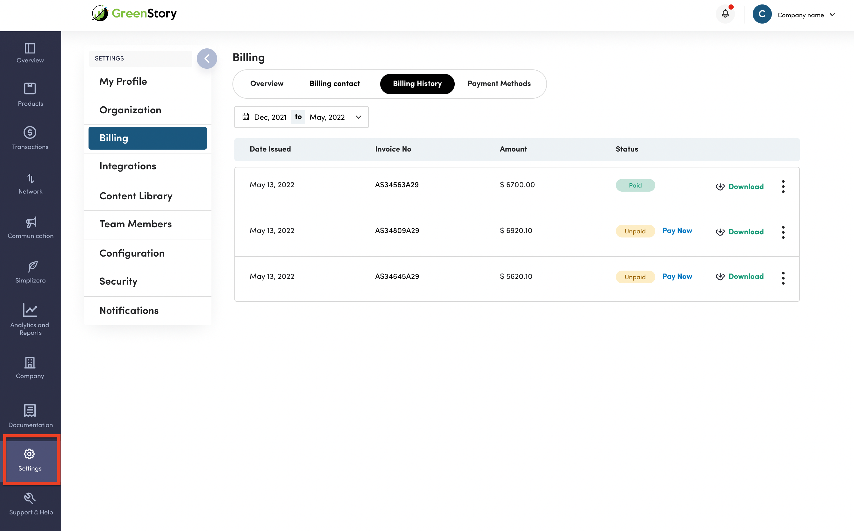This screenshot has width=854, height=531.
Task: Switch to the Billing contact tab
Action: (x=334, y=84)
